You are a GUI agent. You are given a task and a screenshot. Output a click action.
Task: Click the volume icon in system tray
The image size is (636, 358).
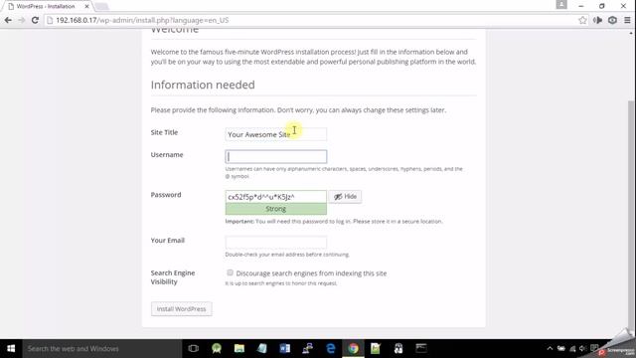[x=583, y=348]
